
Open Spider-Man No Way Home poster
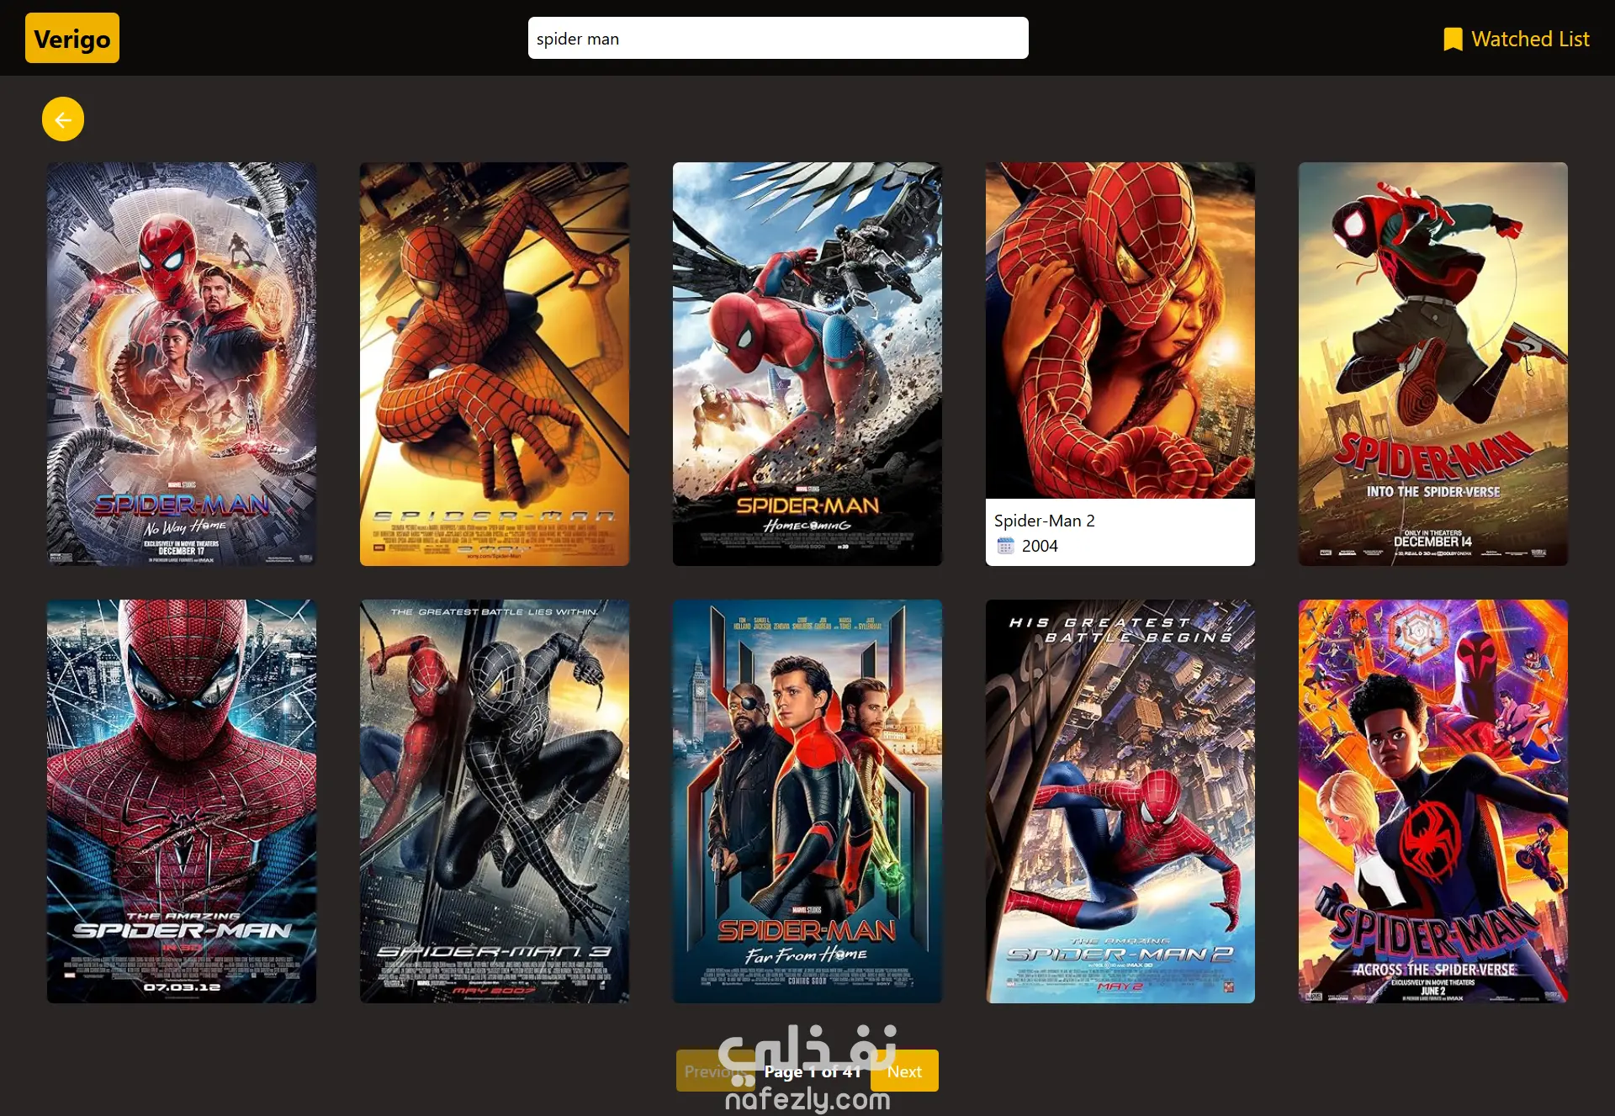[x=182, y=363]
